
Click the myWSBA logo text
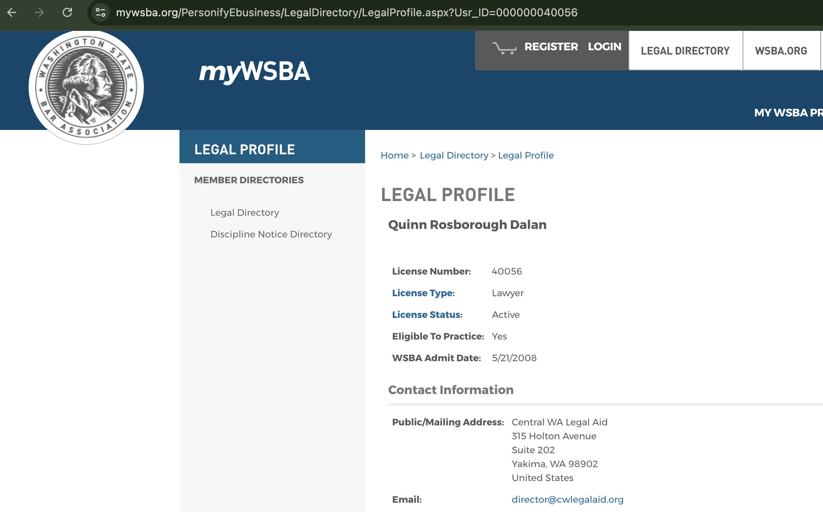click(x=254, y=72)
